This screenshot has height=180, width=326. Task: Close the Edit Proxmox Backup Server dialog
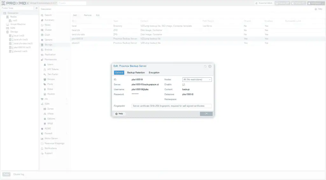click(210, 66)
